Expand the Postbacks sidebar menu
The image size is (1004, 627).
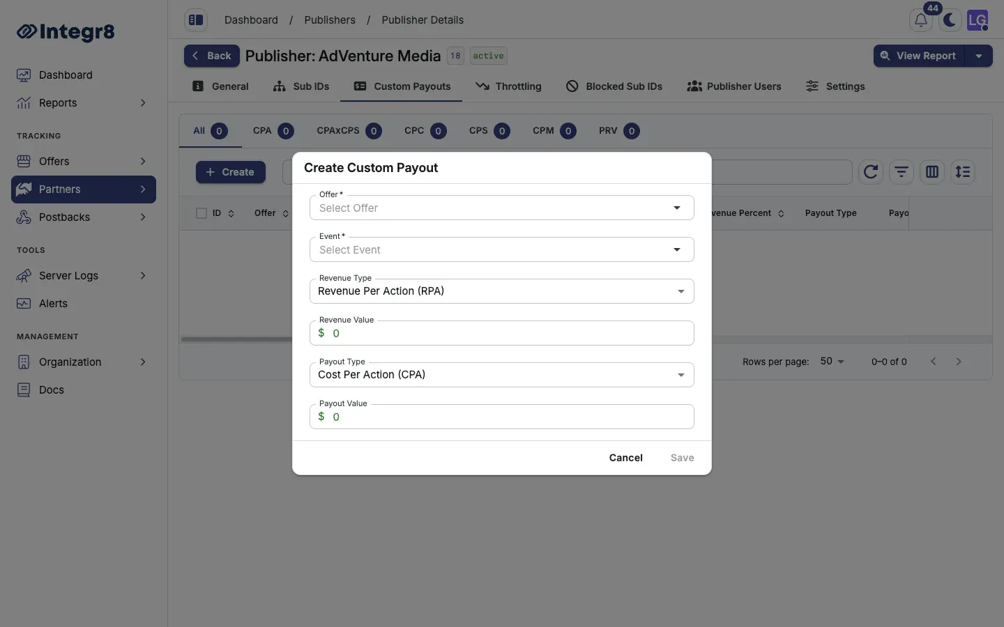(84, 217)
